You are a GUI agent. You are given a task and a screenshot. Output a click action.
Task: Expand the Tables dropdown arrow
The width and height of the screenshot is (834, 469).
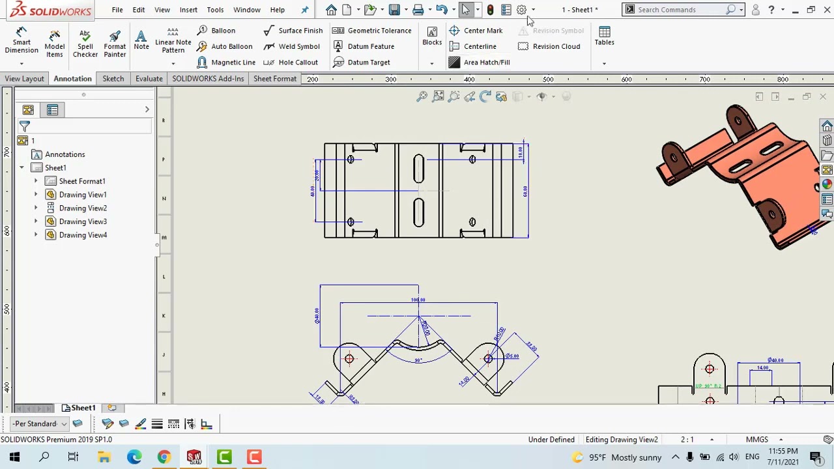[x=604, y=64]
